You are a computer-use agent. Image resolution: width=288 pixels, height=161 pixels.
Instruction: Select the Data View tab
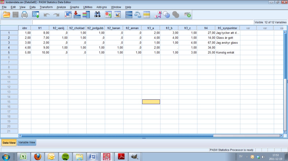click(9, 143)
